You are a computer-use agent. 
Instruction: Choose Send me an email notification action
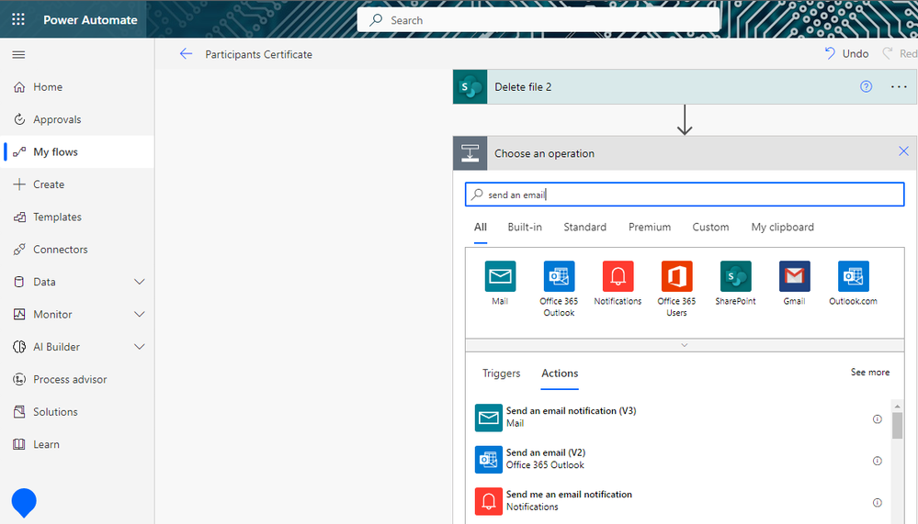pyautogui.click(x=679, y=501)
